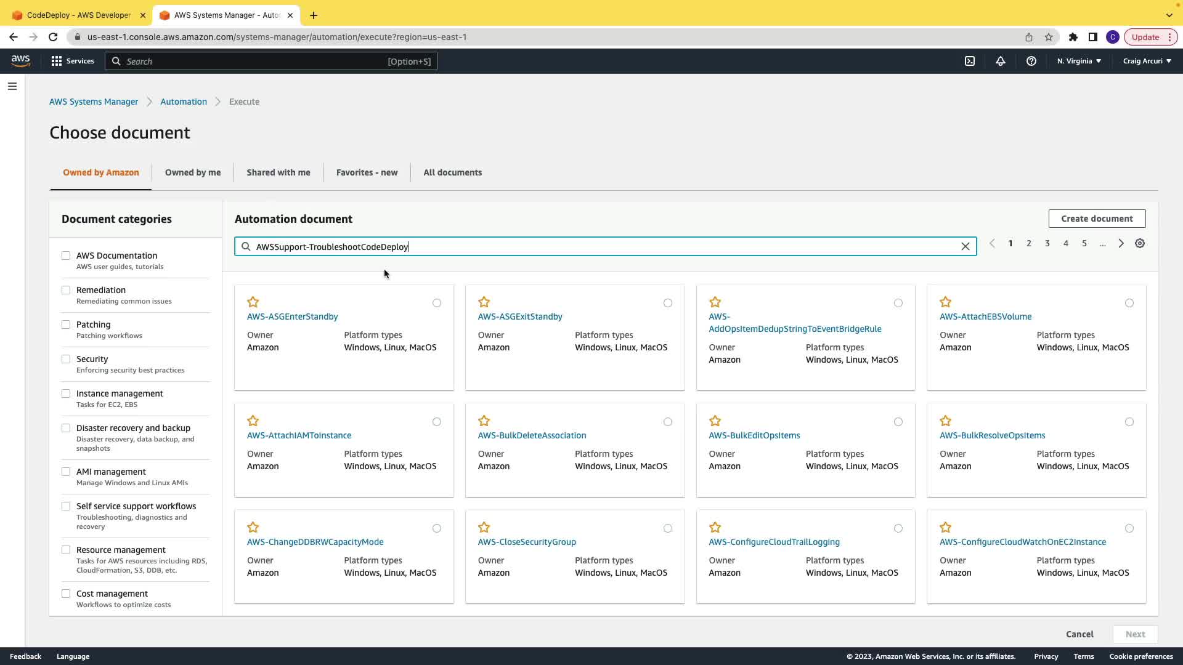The image size is (1183, 665).
Task: Go to next page of documents
Action: tap(1121, 244)
